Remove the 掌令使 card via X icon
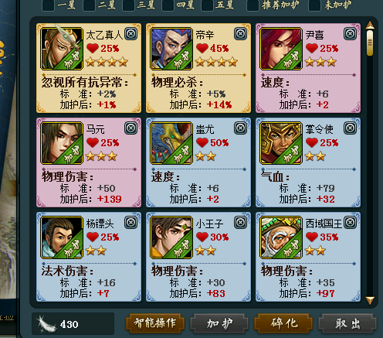 pyautogui.click(x=350, y=128)
